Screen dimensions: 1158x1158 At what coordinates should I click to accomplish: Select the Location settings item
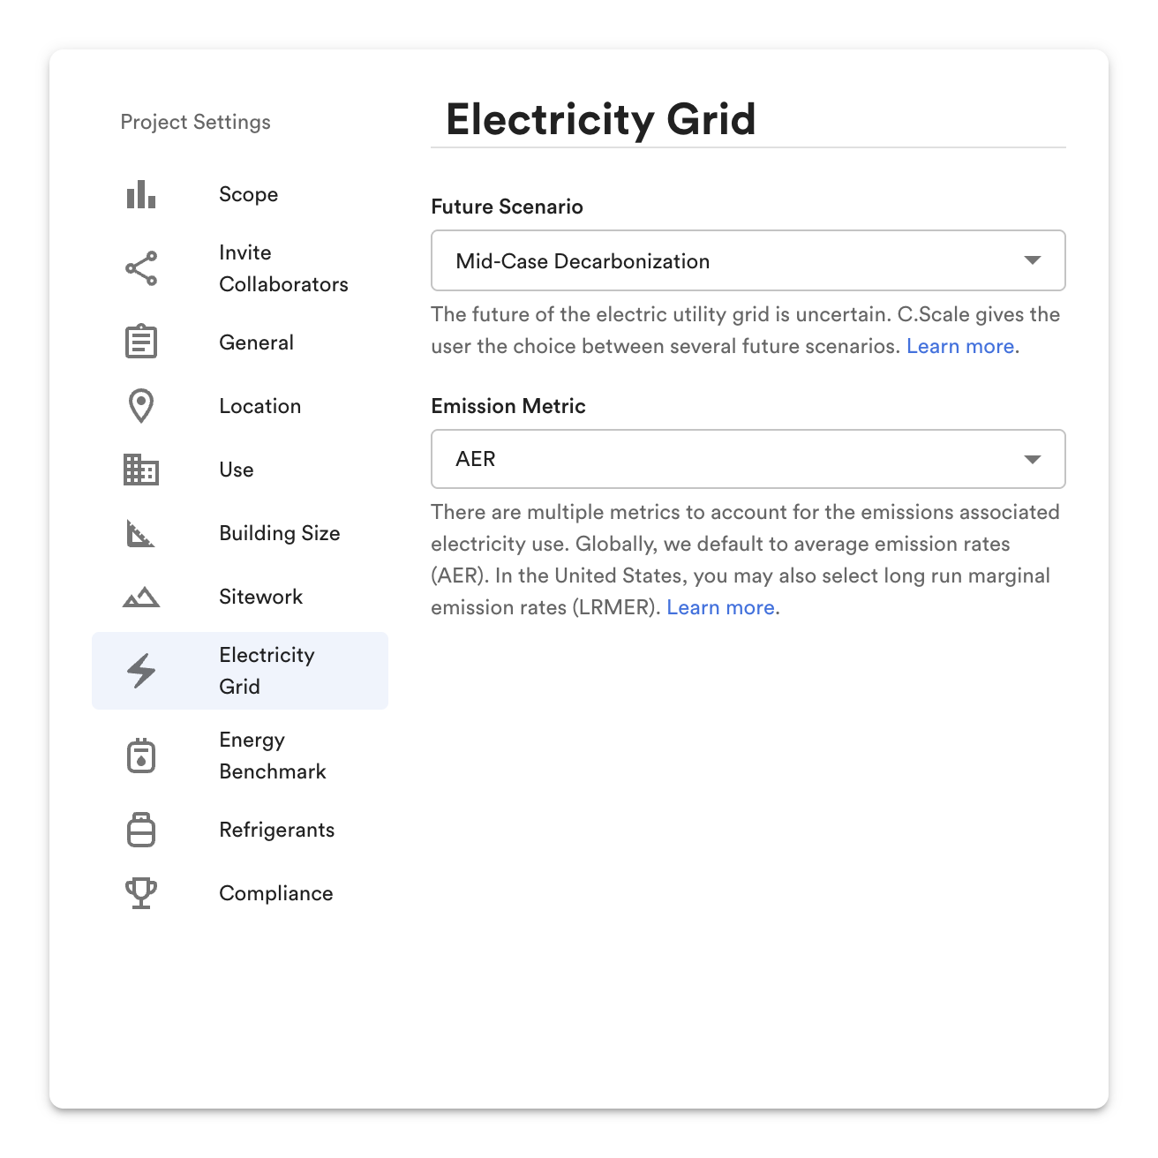[x=240, y=406]
